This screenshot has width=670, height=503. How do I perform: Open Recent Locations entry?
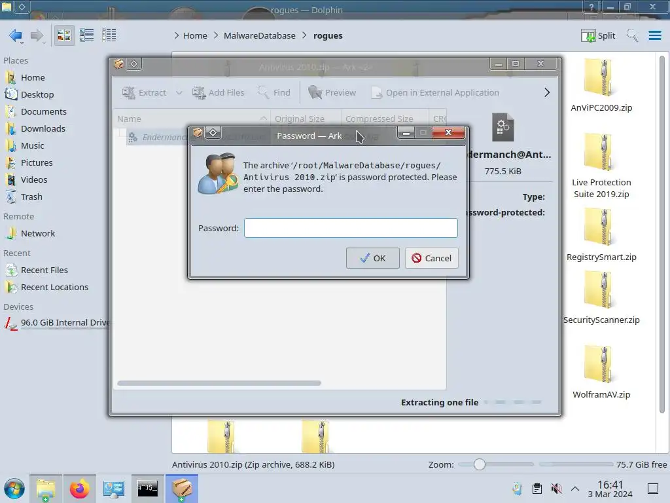click(x=54, y=288)
